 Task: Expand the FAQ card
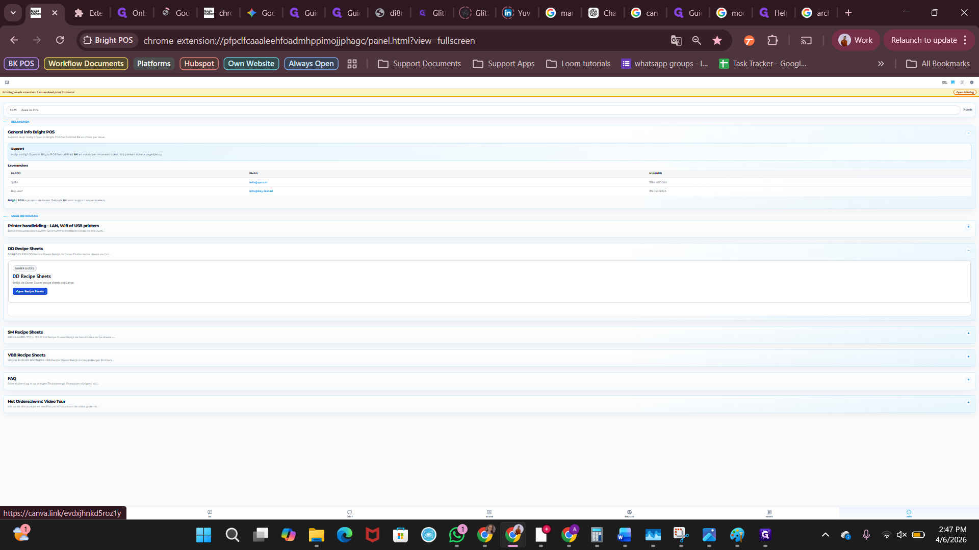[x=968, y=379]
